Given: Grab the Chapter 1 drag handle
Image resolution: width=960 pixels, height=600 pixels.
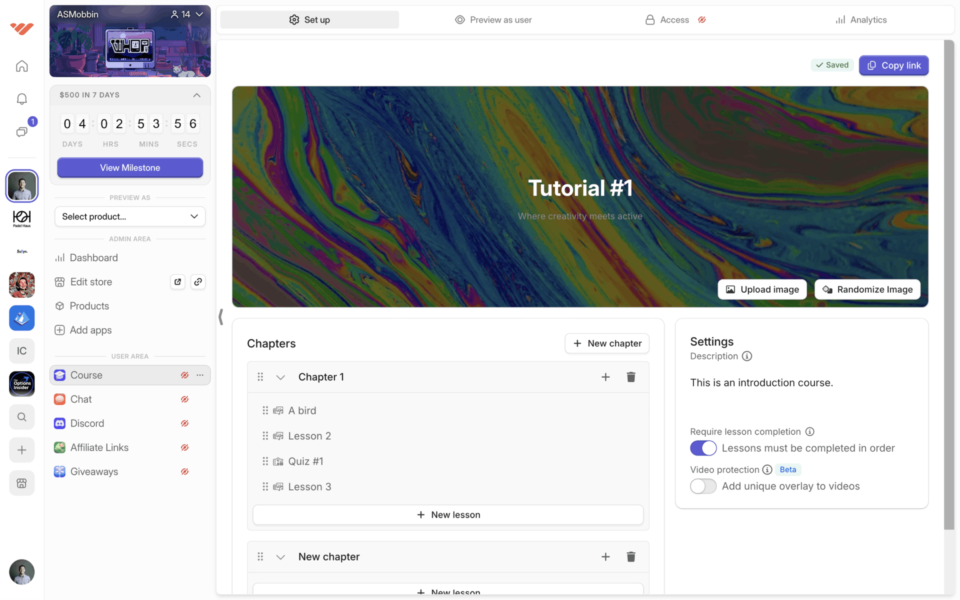Looking at the screenshot, I should click(260, 376).
